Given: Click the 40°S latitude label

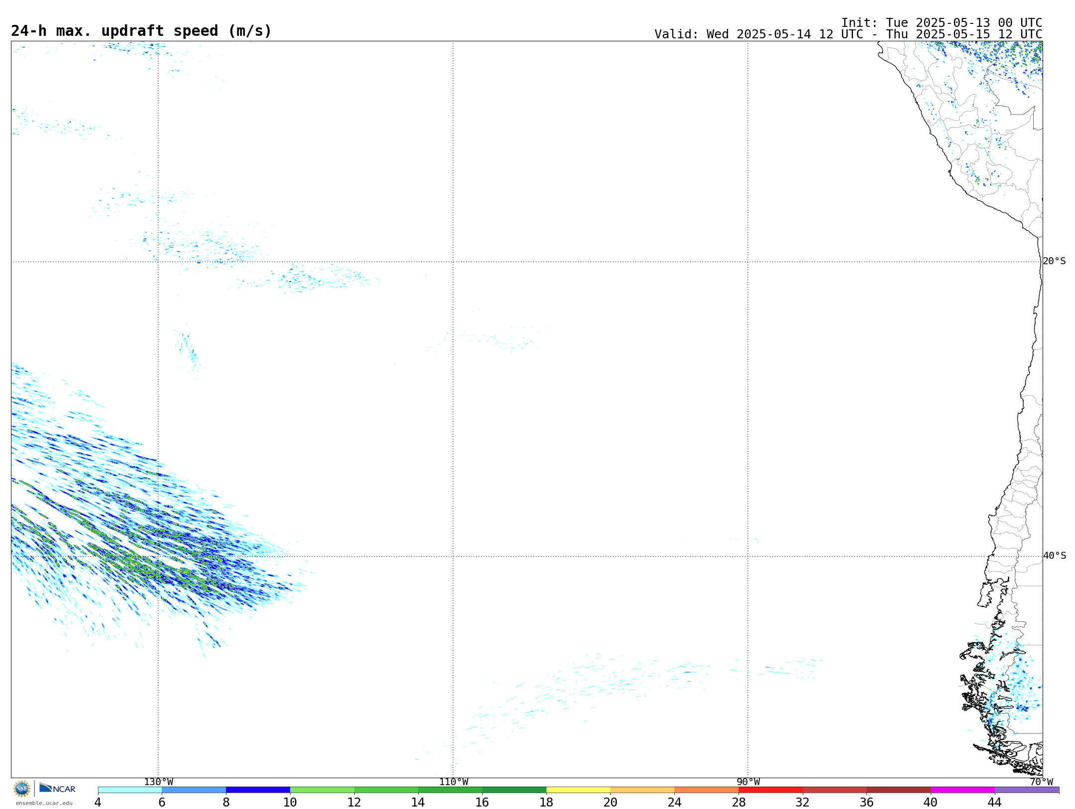Looking at the screenshot, I should [x=1054, y=556].
